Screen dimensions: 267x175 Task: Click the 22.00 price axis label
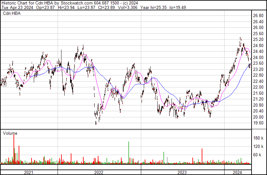(258, 87)
